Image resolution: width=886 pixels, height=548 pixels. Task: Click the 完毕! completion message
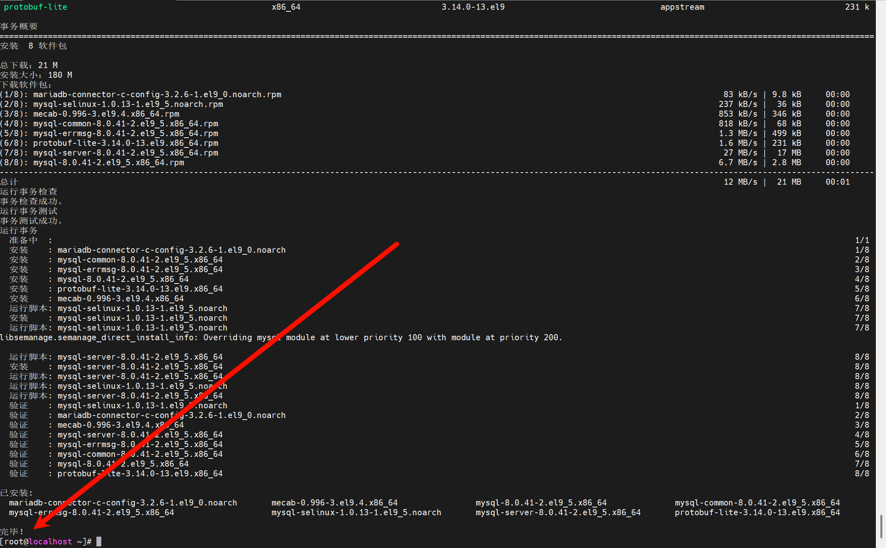pos(12,531)
